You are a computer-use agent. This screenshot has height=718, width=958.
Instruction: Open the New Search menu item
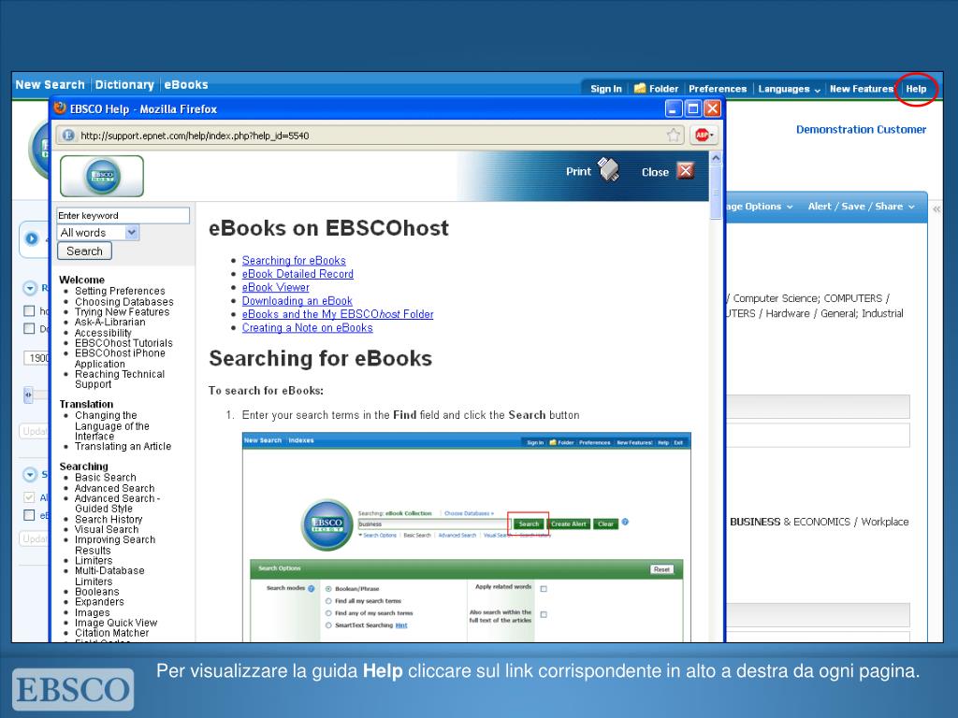(51, 85)
